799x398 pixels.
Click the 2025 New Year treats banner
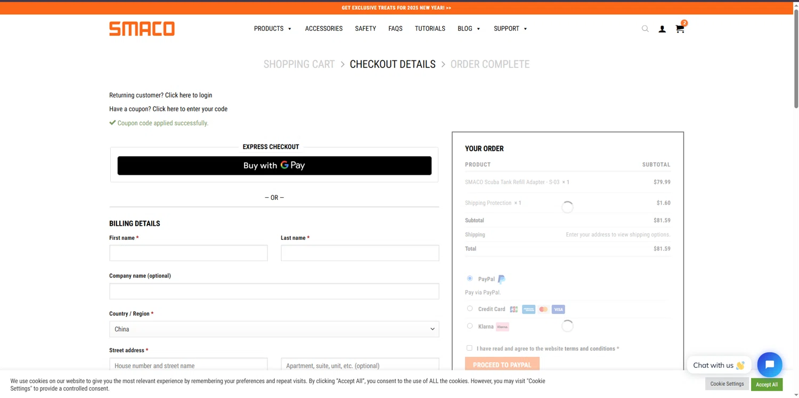pos(396,8)
